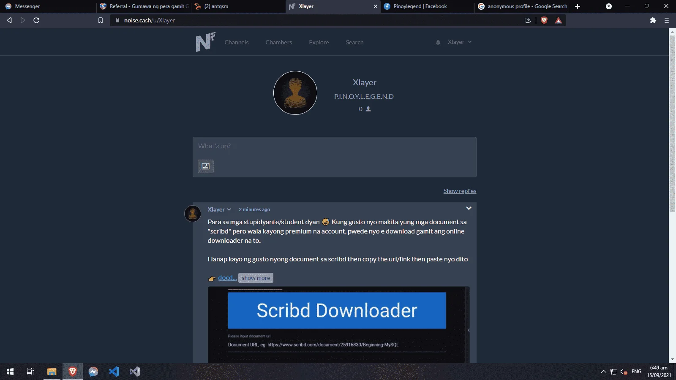Close the Xlayer tab
The height and width of the screenshot is (380, 676).
point(375,6)
